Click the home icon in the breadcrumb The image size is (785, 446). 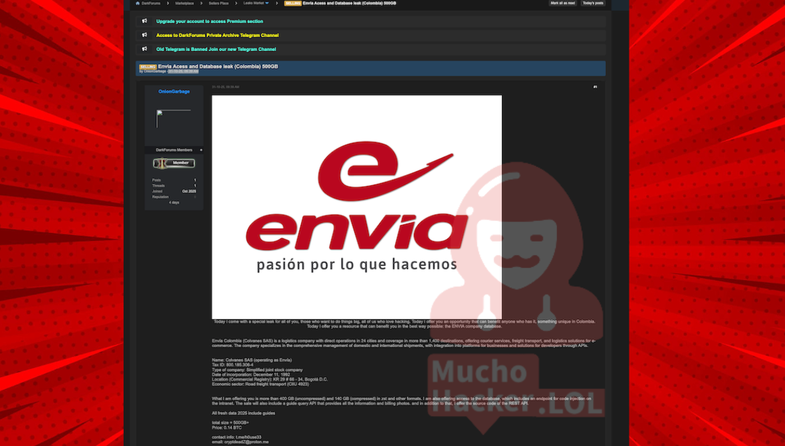click(138, 3)
